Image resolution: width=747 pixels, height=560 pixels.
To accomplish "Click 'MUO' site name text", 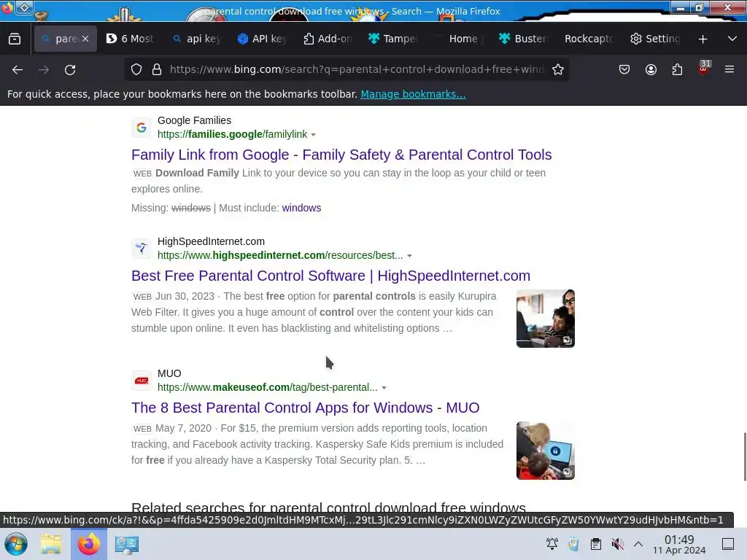I will 169,373.
